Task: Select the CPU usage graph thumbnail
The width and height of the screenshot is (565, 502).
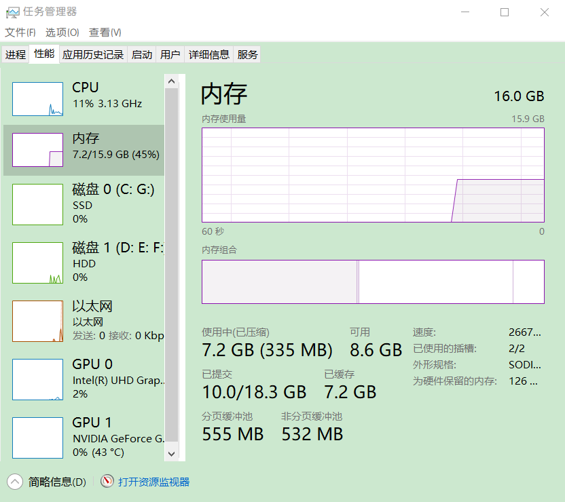Action: click(x=37, y=99)
